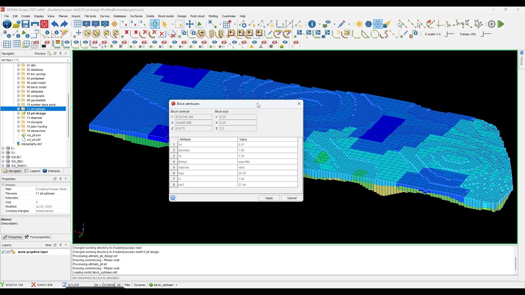Viewport: 525px width, 295px height.
Task: Select the orbit rotate view tool
Action: click(x=155, y=24)
